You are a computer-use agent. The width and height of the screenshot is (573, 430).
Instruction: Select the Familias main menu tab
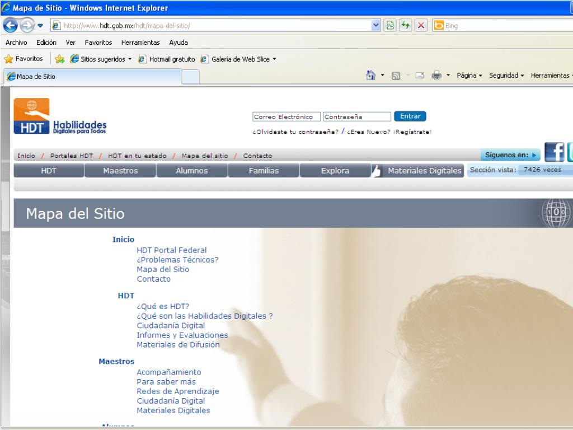pyautogui.click(x=264, y=171)
